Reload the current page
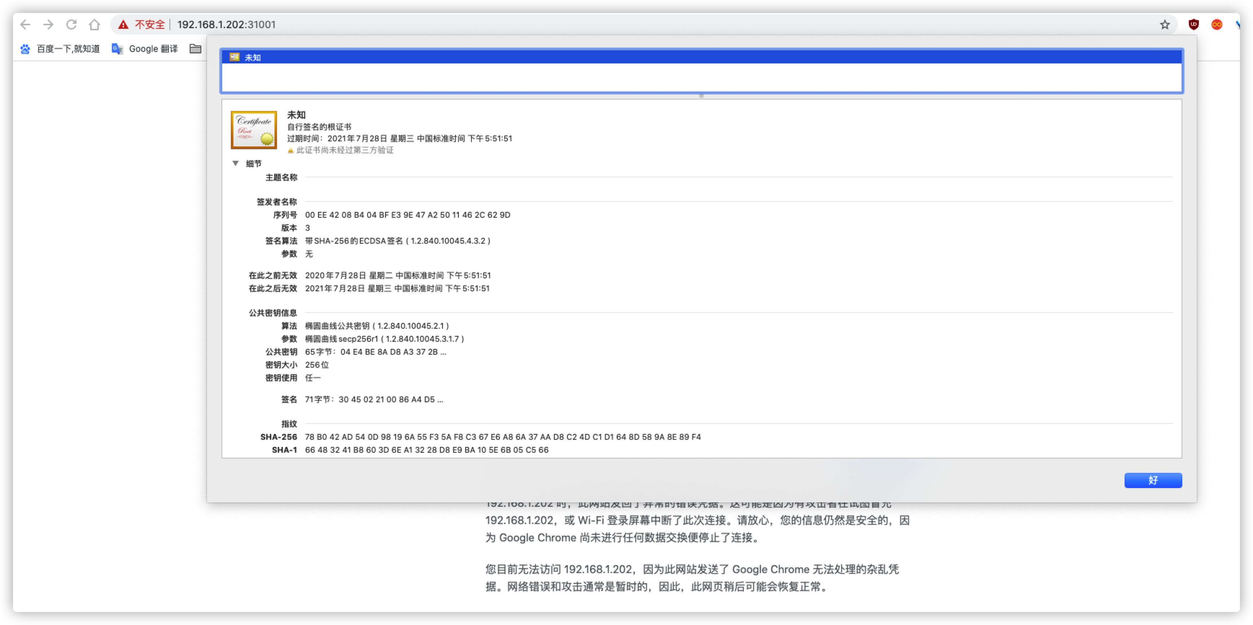 (x=71, y=24)
